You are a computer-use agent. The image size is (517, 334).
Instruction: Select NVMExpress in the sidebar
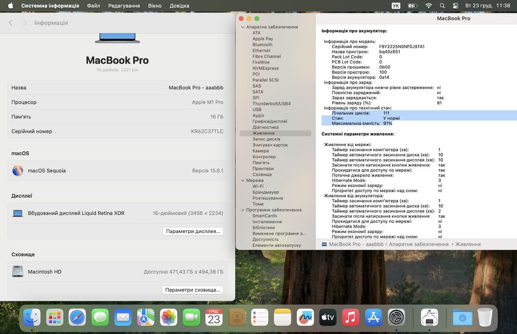(x=265, y=68)
